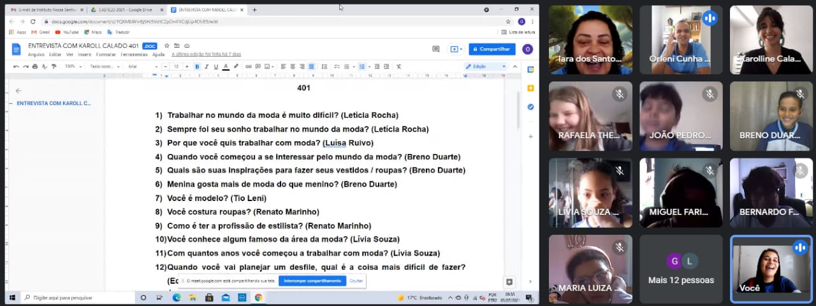This screenshot has width=816, height=306.
Task: Collapse the toolbar menus with chevron
Action: (x=515, y=66)
